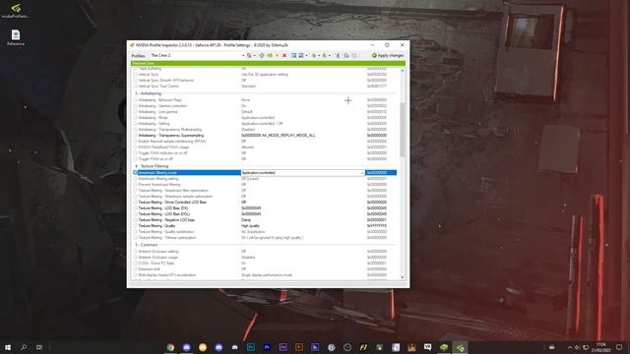Open Task View from the taskbar
This screenshot has width=630, height=354.
pos(39,347)
